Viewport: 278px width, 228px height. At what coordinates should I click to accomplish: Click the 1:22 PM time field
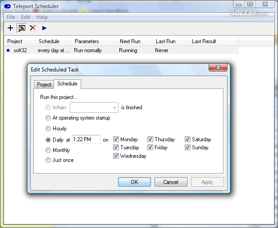[86, 139]
